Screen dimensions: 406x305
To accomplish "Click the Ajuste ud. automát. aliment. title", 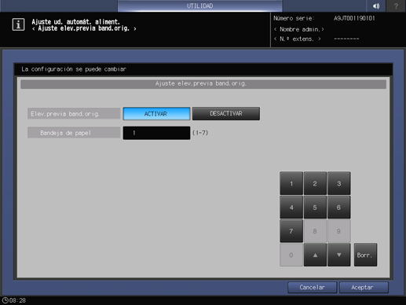I will 75,22.
